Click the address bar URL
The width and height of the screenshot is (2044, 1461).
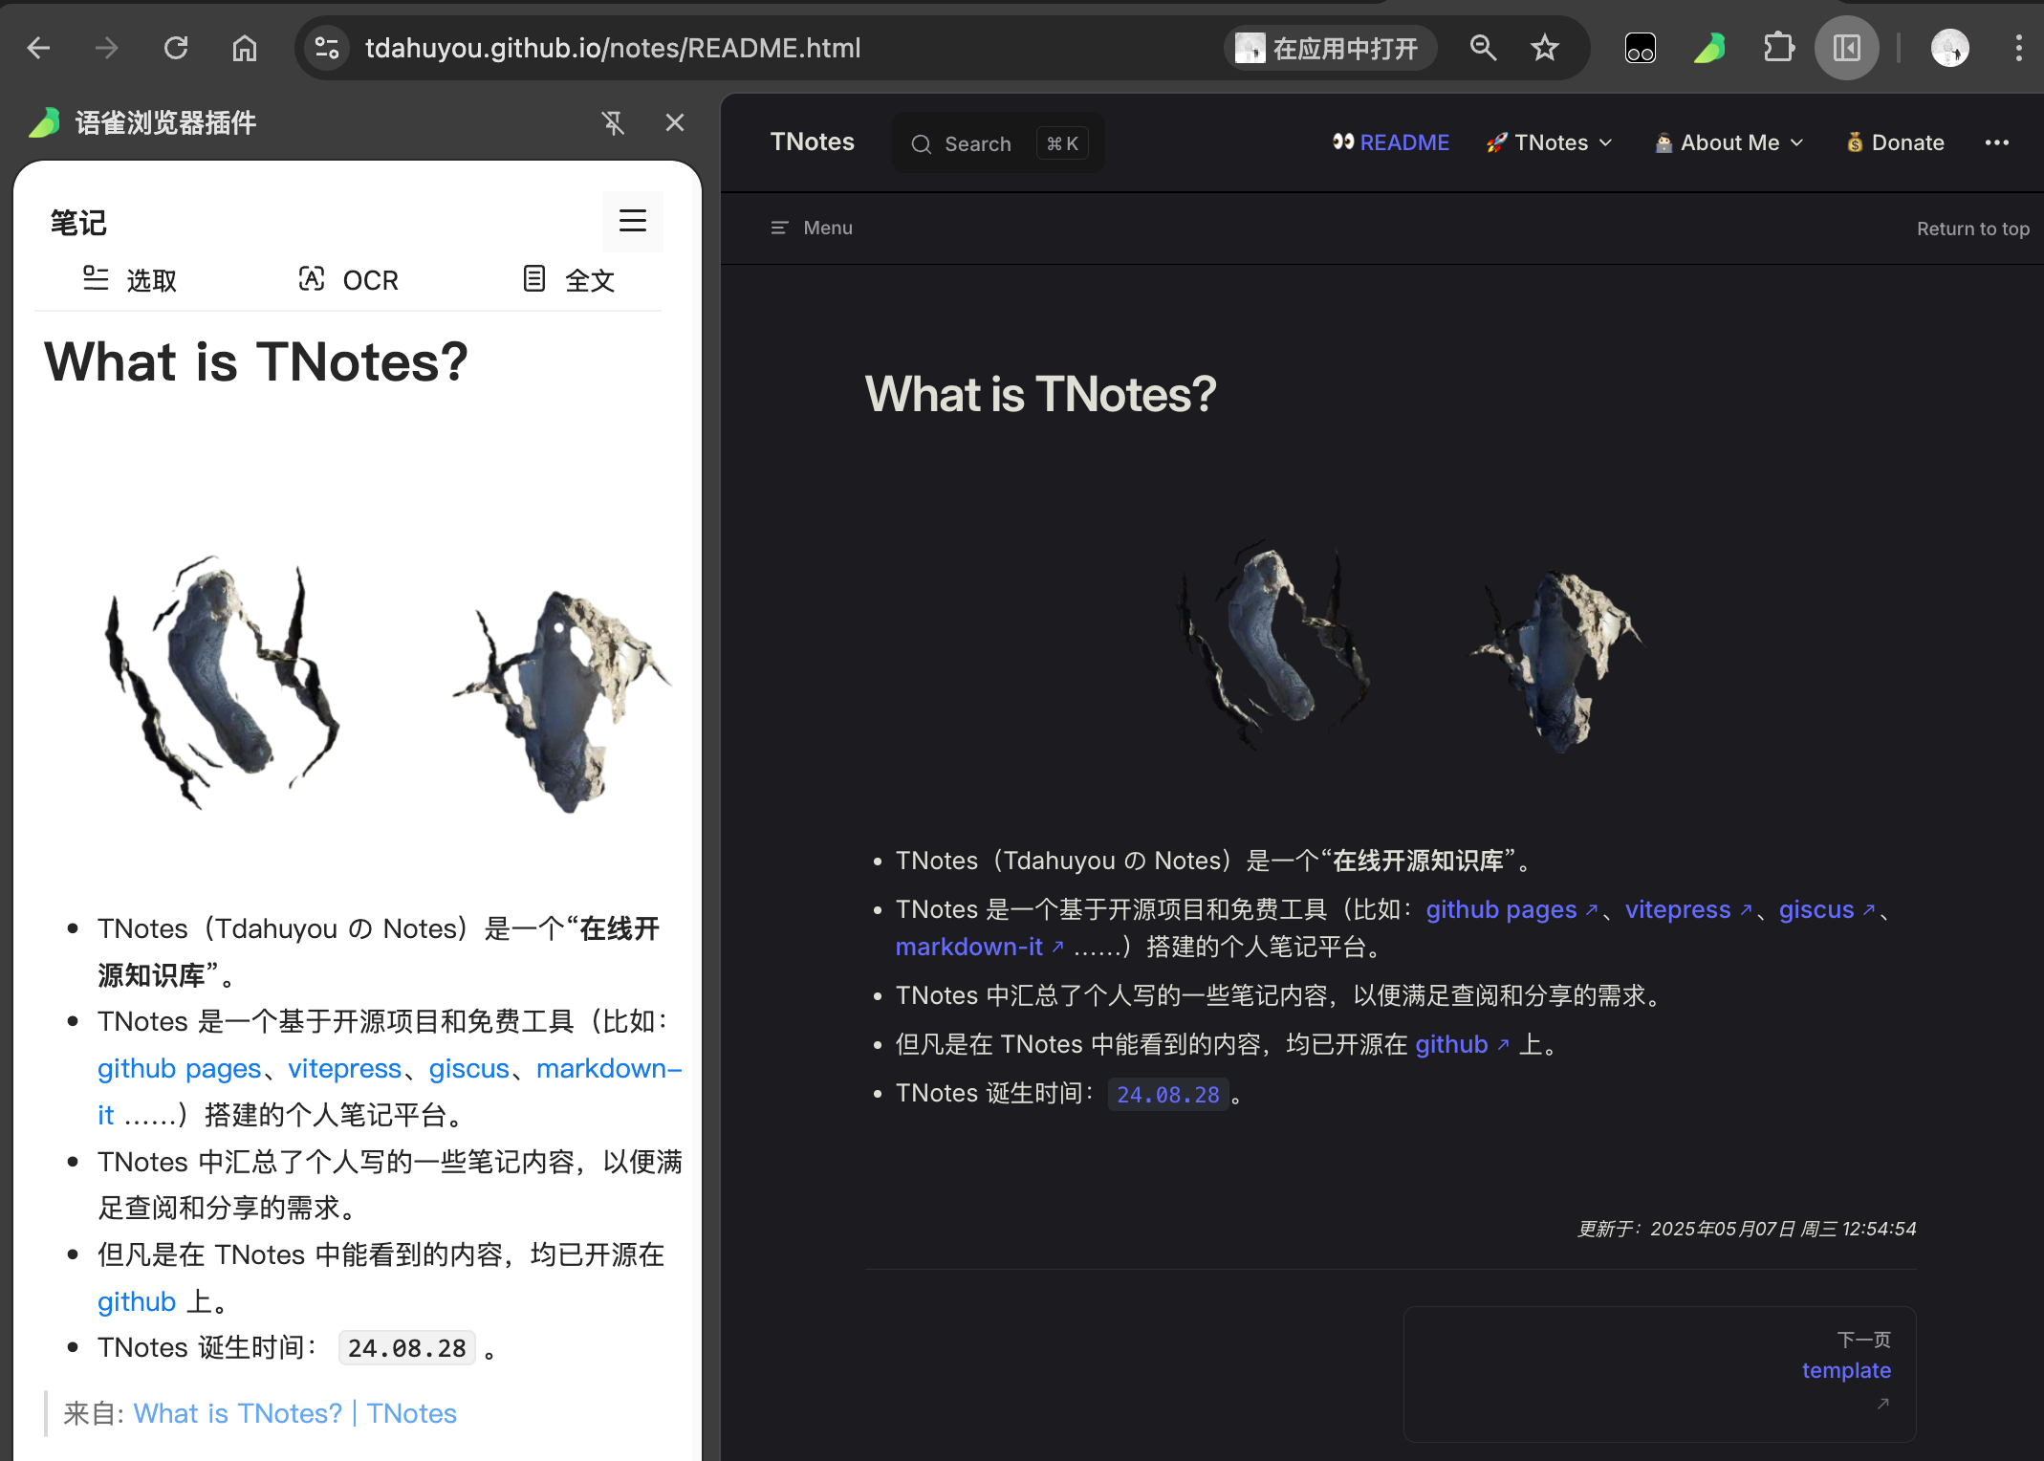pyautogui.click(x=613, y=48)
